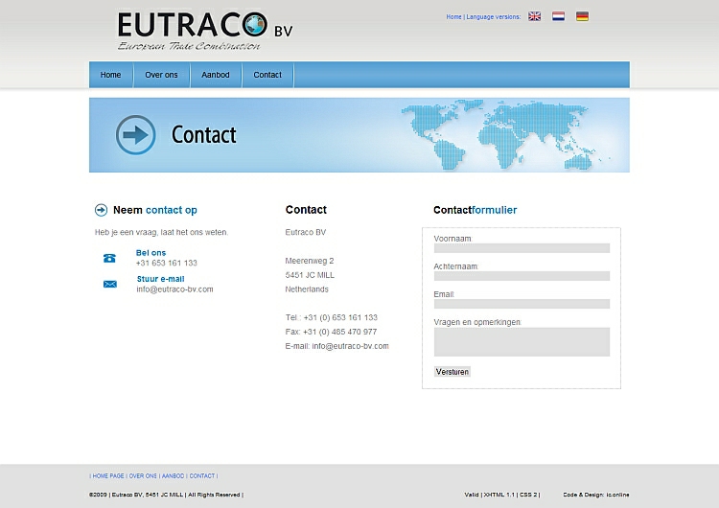Focus the Voornaam input field
The height and width of the screenshot is (508, 719).
click(x=522, y=248)
